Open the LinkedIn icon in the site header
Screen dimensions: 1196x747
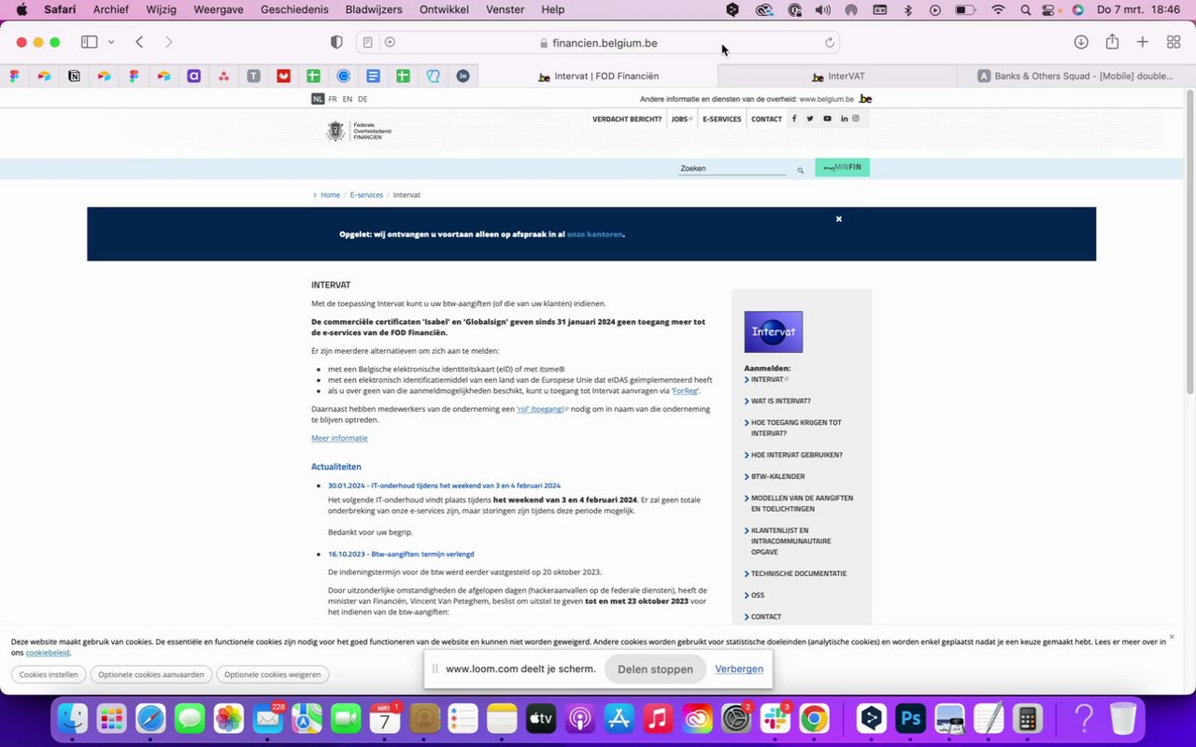(x=844, y=119)
